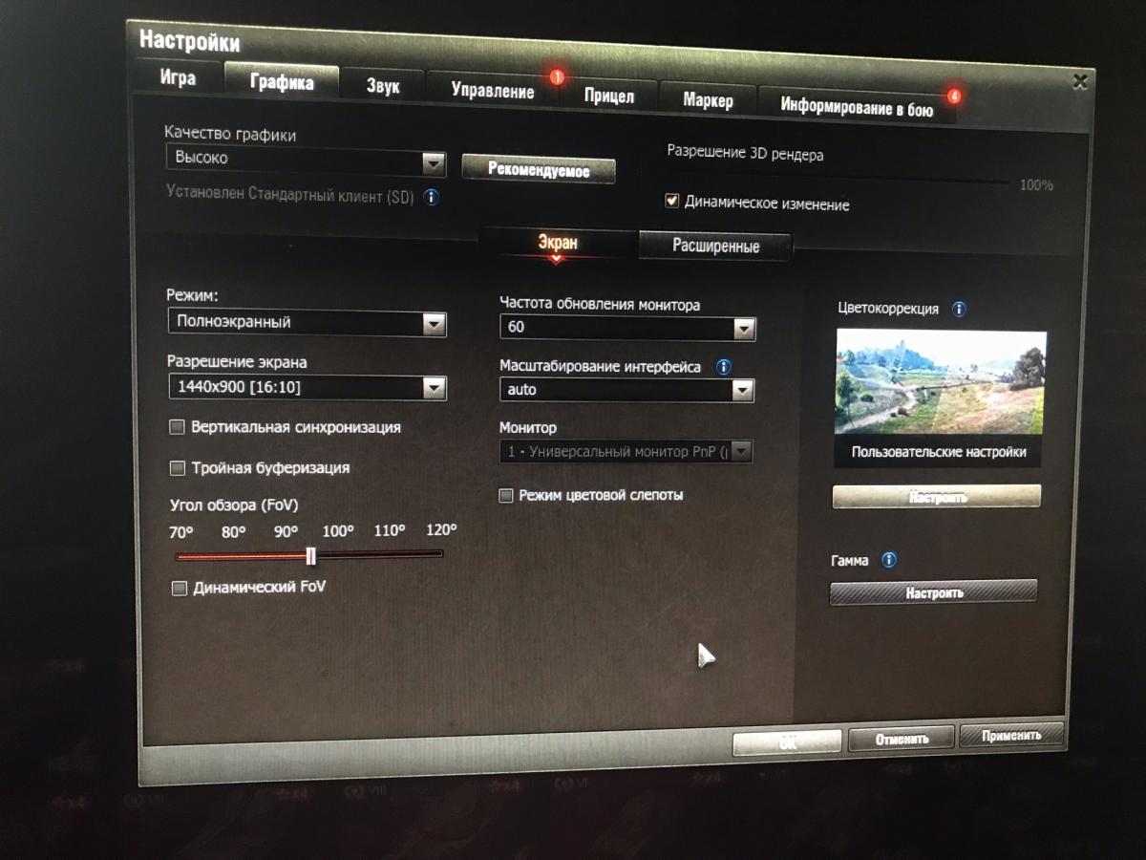The width and height of the screenshot is (1146, 860).
Task: Set FoV slider at the 120° mark
Action: [x=441, y=553]
